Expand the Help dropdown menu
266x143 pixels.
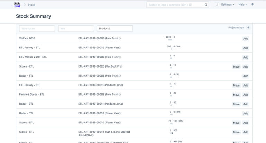click(x=243, y=5)
